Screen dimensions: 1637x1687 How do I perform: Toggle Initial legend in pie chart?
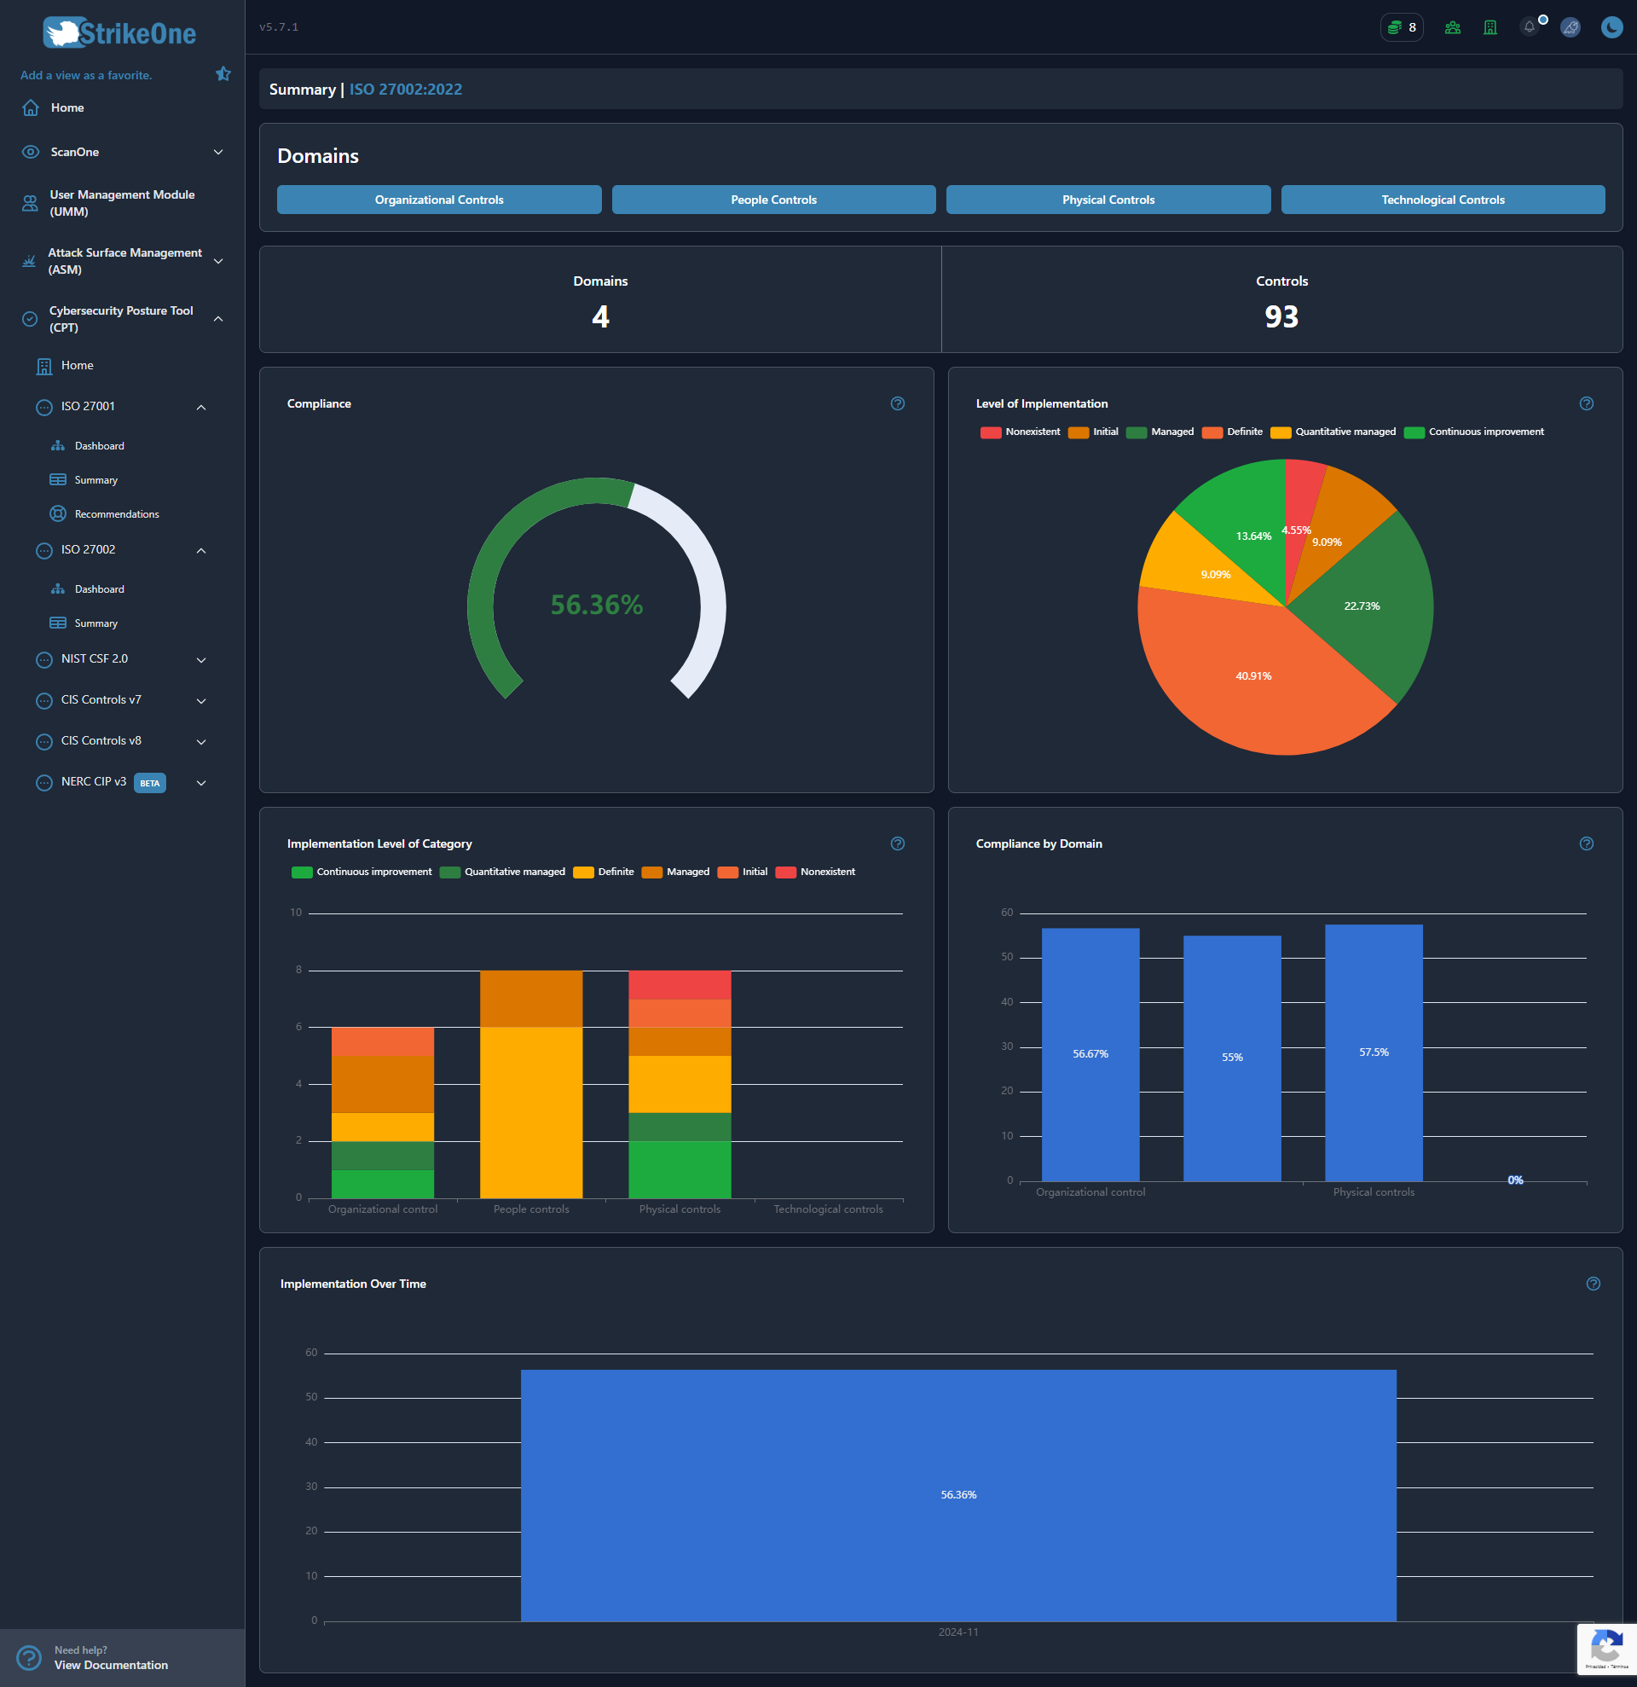point(1093,432)
